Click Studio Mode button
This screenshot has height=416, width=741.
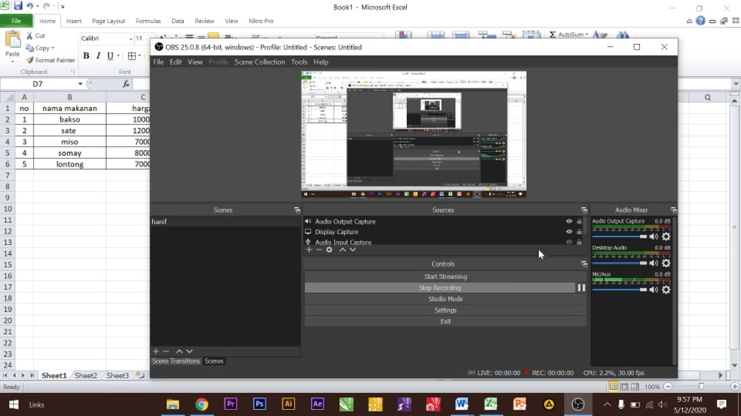445,299
